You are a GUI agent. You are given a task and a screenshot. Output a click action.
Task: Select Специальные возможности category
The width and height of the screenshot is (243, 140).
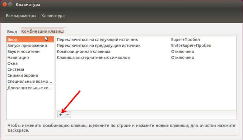pos(30,82)
